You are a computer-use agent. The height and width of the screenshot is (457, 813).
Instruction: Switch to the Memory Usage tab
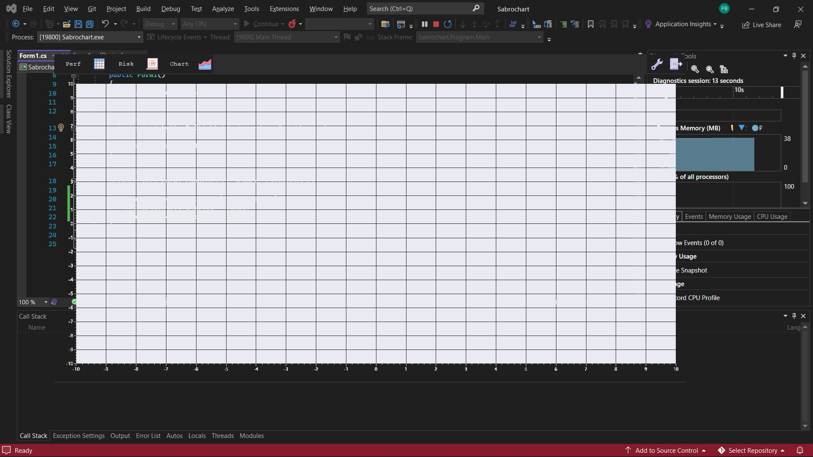(x=729, y=216)
